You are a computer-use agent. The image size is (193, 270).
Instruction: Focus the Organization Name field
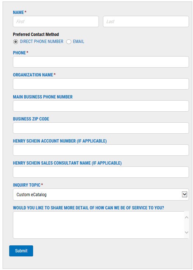tap(101, 84)
